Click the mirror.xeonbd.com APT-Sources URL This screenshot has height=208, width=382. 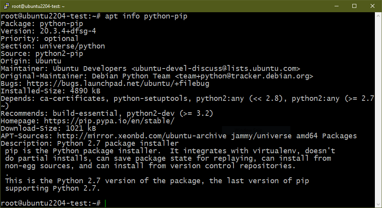pos(142,136)
